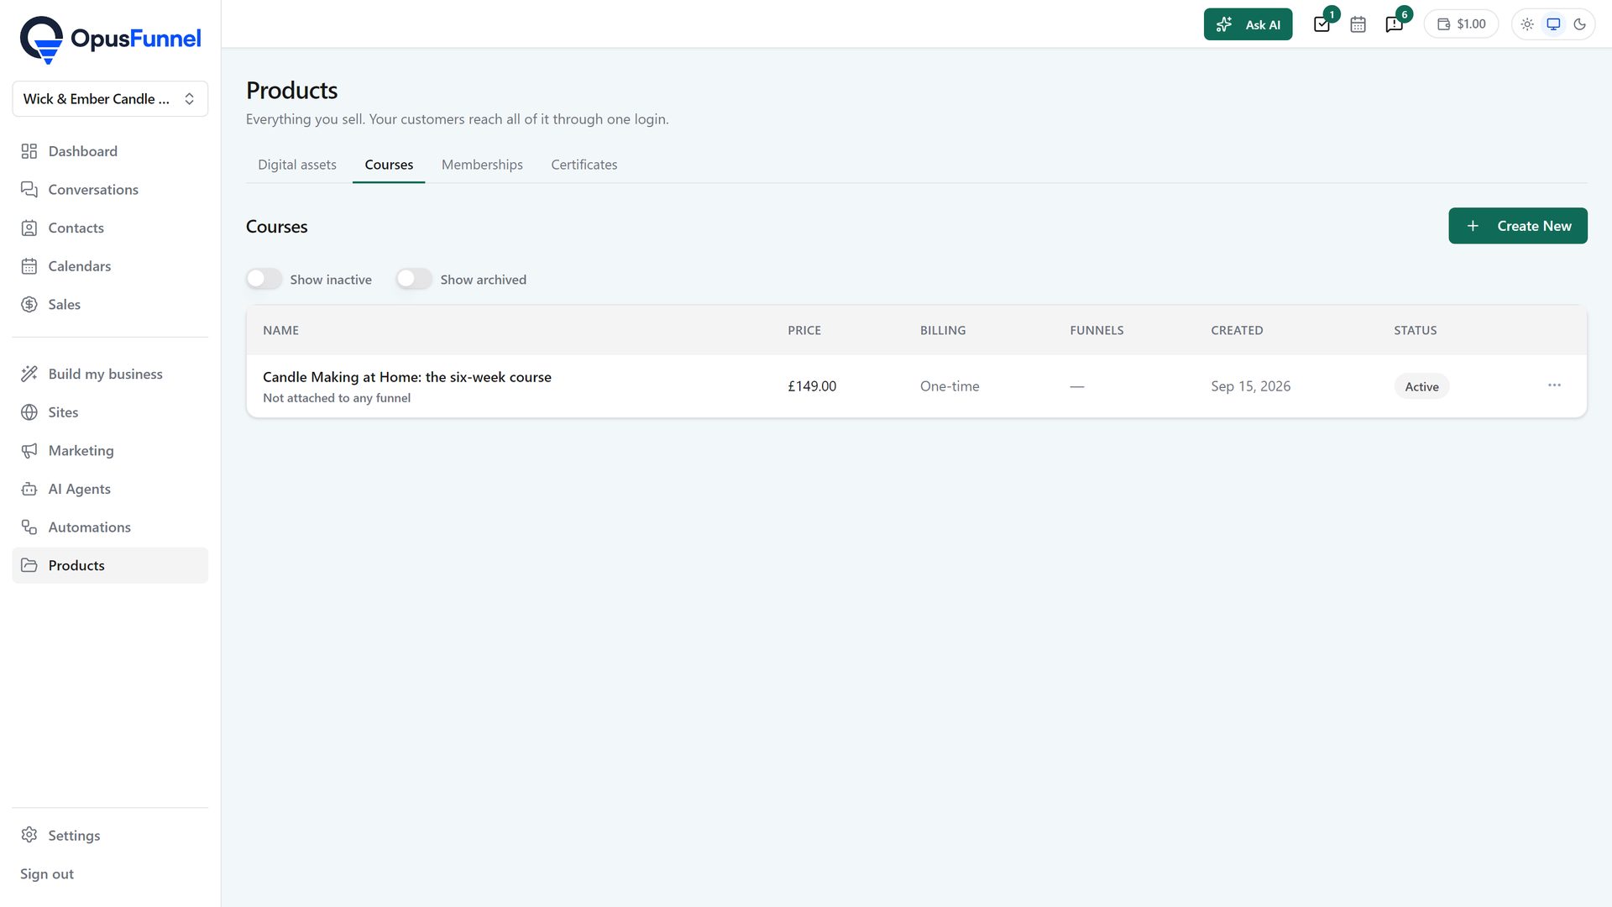
Task: Click the Calendars icon in sidebar
Action: click(x=29, y=266)
